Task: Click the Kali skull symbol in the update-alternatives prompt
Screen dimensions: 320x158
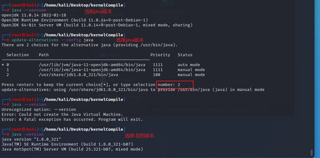Action: click(x=24, y=35)
